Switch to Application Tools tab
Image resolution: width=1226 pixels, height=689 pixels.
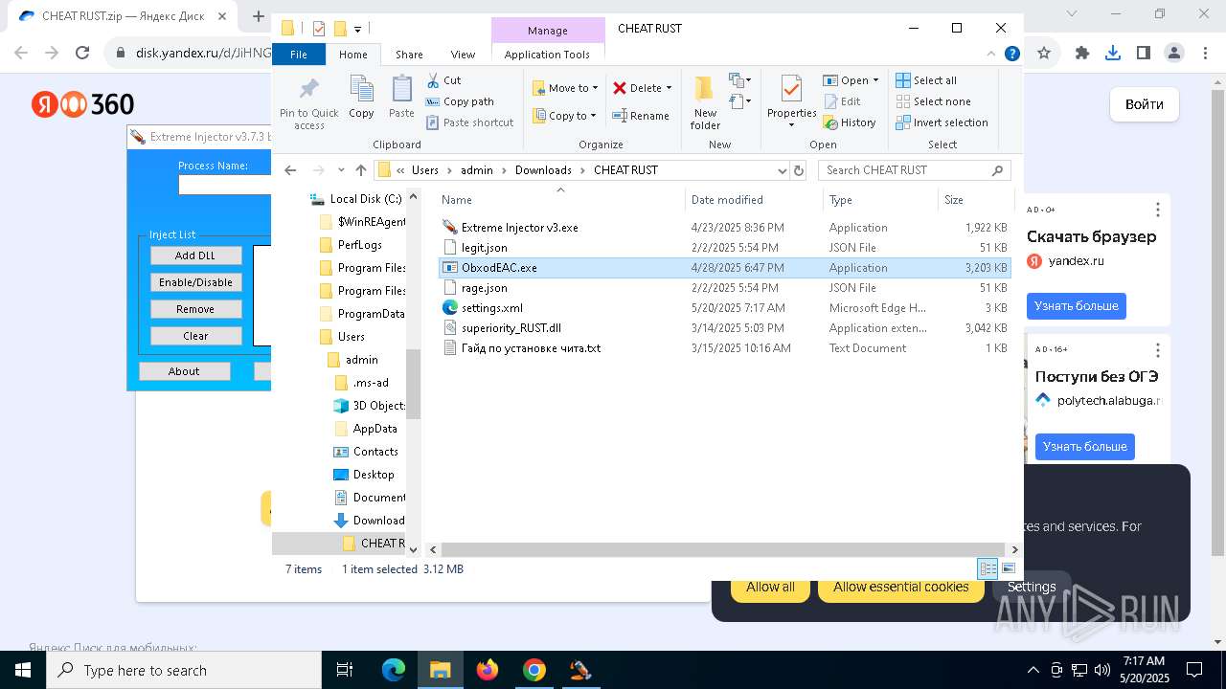[x=547, y=55]
